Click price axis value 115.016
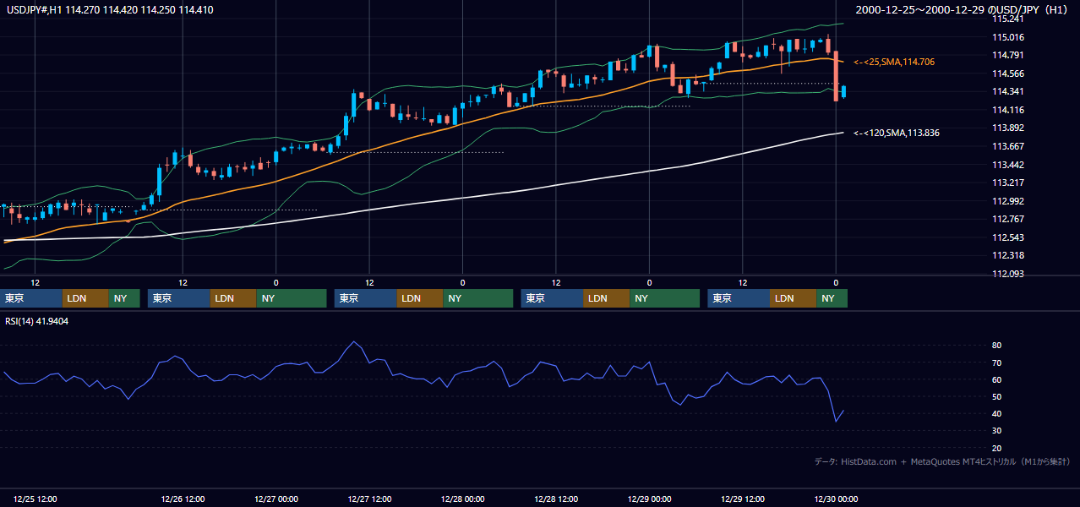The height and width of the screenshot is (507, 1080). (x=1008, y=37)
